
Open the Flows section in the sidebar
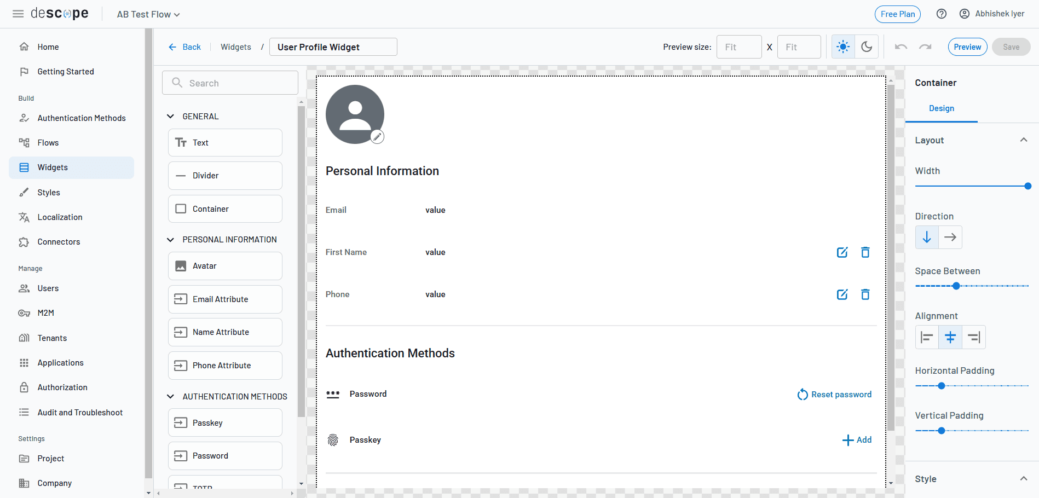click(48, 142)
